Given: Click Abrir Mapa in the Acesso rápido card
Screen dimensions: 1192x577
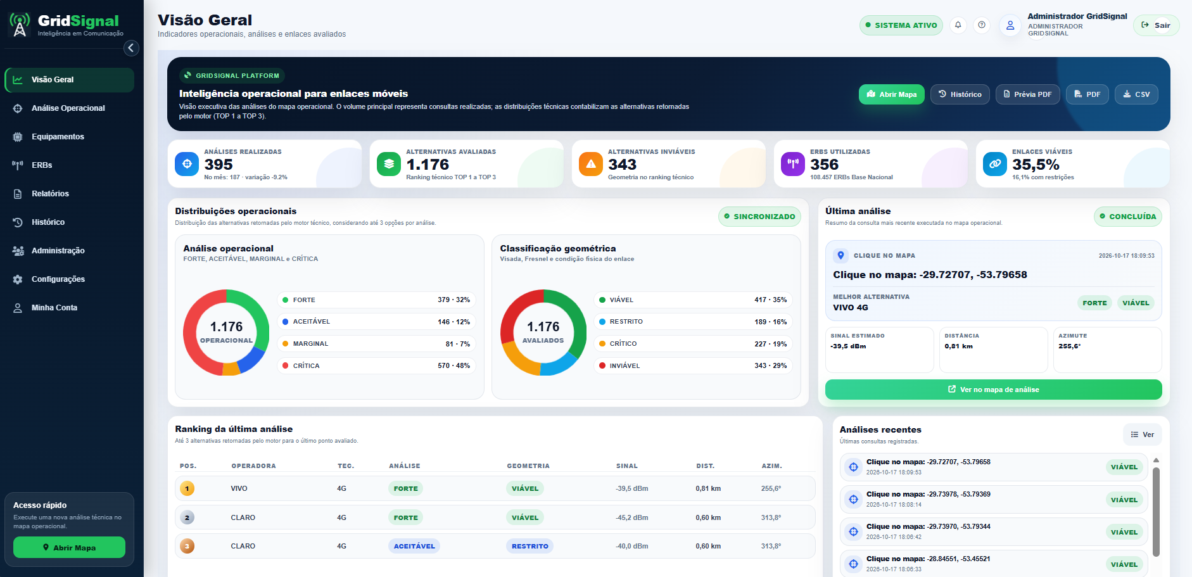Looking at the screenshot, I should click(69, 547).
